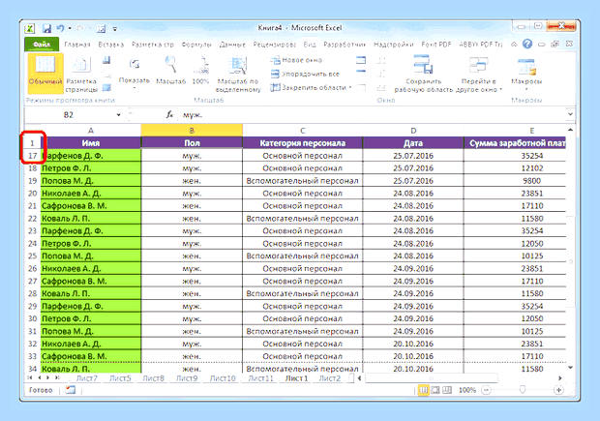Open the Show (Показать) options
This screenshot has height=421, width=600.
point(134,74)
